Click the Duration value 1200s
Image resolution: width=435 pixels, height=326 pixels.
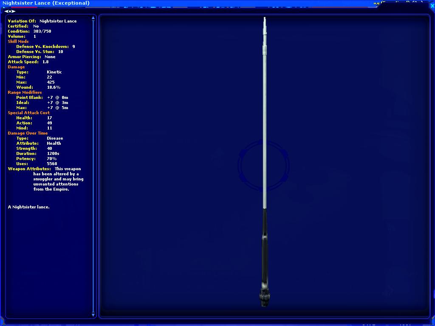tap(53, 154)
